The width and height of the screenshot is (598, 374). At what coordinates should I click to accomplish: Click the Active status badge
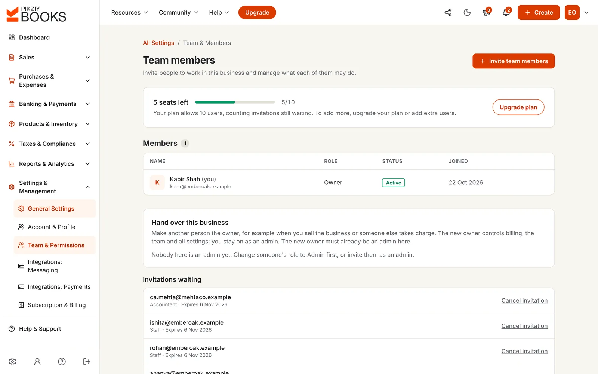click(393, 183)
